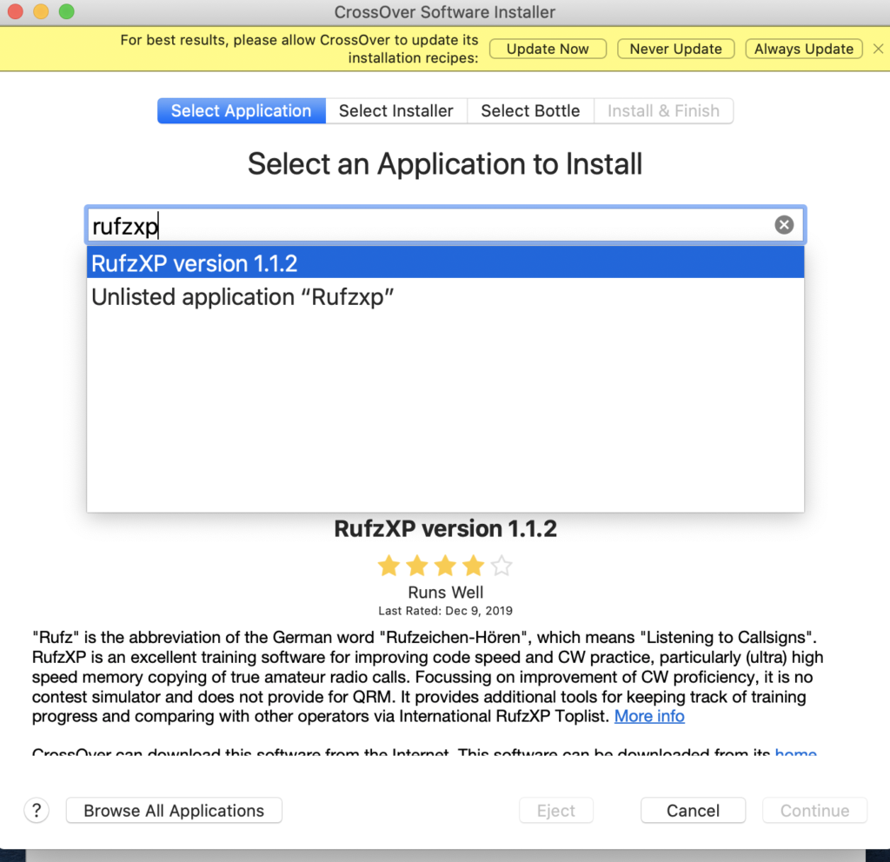
Task: Click the first gold rating star
Action: [x=389, y=567]
